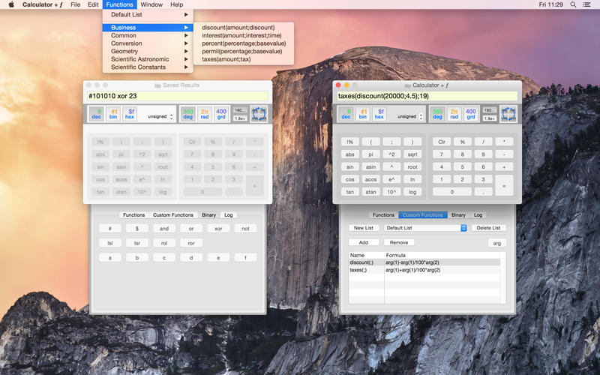Open unsigned stepper in Calculator + f window
The height and width of the screenshot is (375, 600).
pos(421,117)
